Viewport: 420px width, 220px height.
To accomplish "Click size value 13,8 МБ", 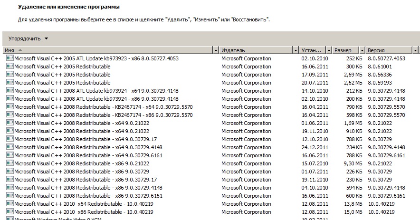I will (353, 204).
